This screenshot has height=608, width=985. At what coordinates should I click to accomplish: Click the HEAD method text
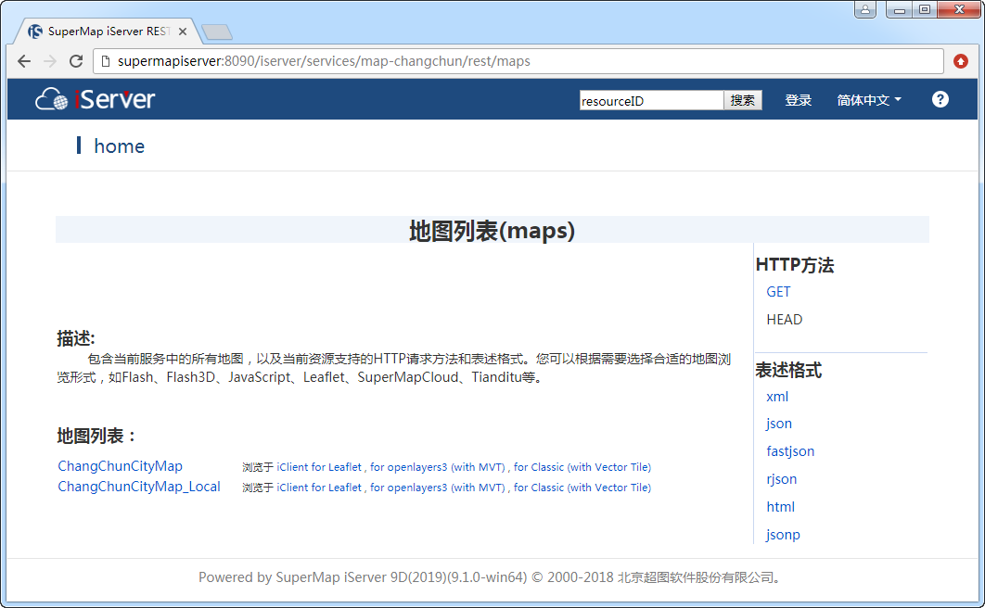click(784, 320)
